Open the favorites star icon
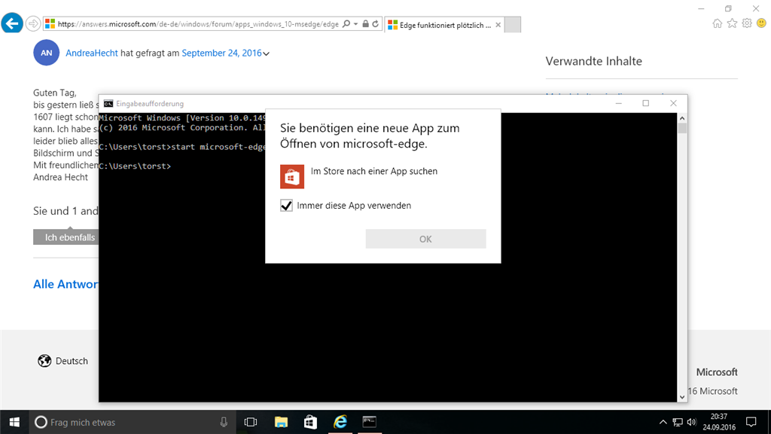 [732, 23]
